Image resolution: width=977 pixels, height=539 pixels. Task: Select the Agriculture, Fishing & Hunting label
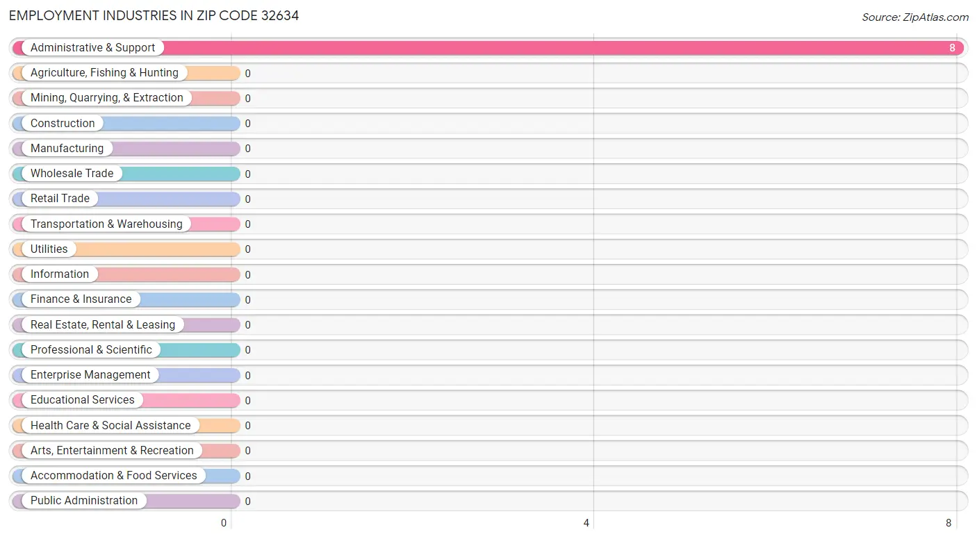[x=104, y=73]
